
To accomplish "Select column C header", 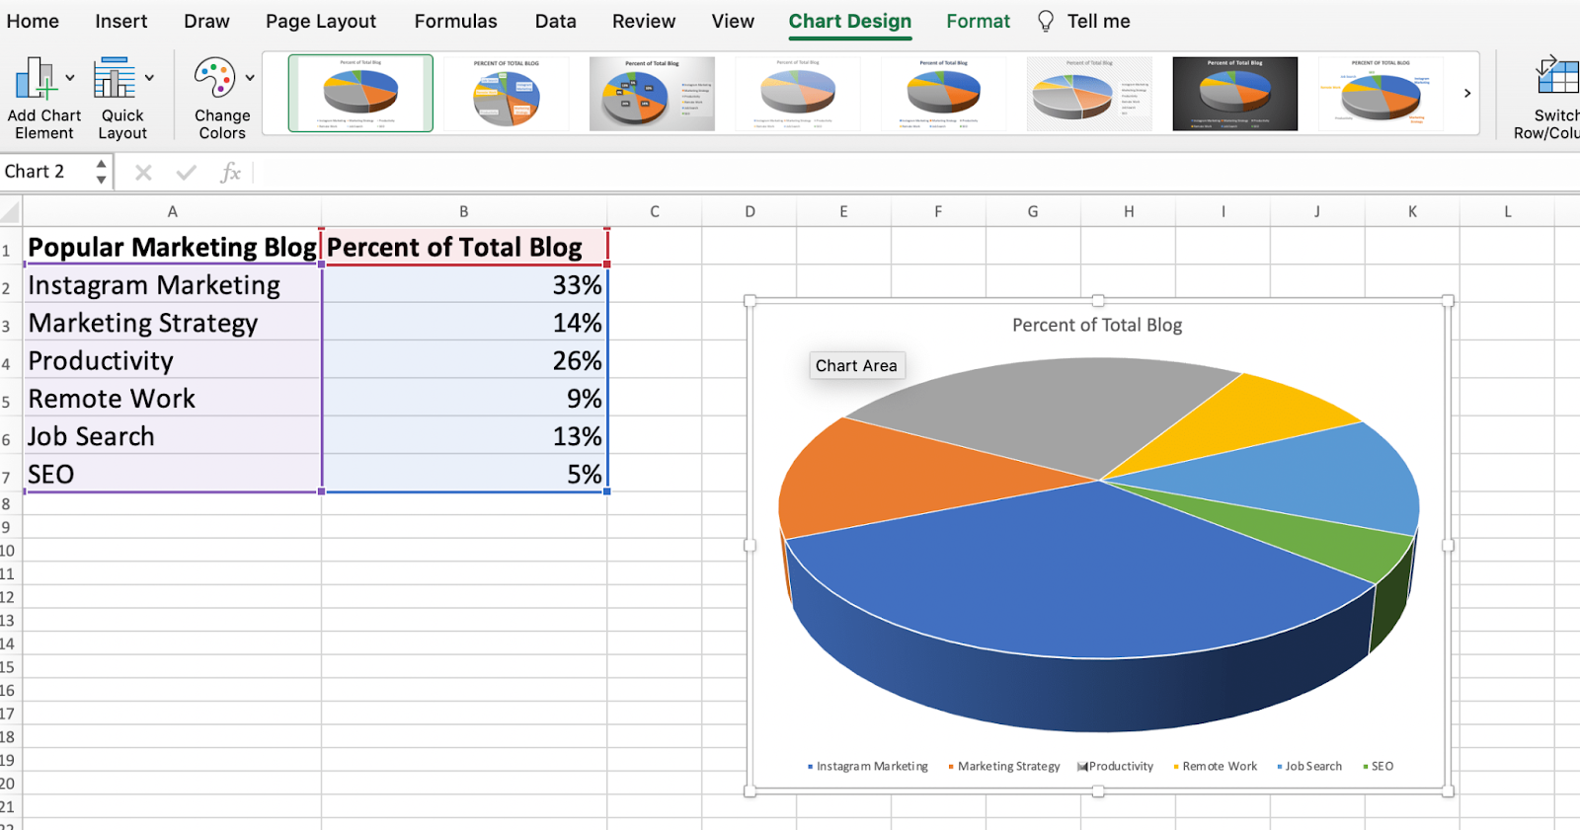I will click(x=655, y=211).
